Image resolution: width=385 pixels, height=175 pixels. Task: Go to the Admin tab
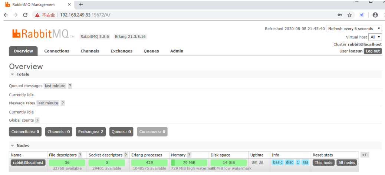tap(177, 51)
